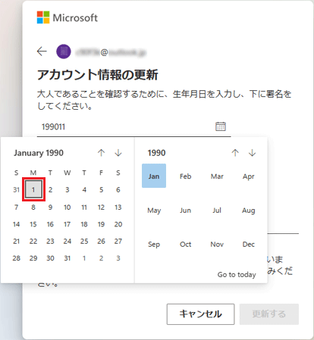The width and height of the screenshot is (314, 340).
Task: Select day 10 in the calendar
Action: click(x=68, y=207)
